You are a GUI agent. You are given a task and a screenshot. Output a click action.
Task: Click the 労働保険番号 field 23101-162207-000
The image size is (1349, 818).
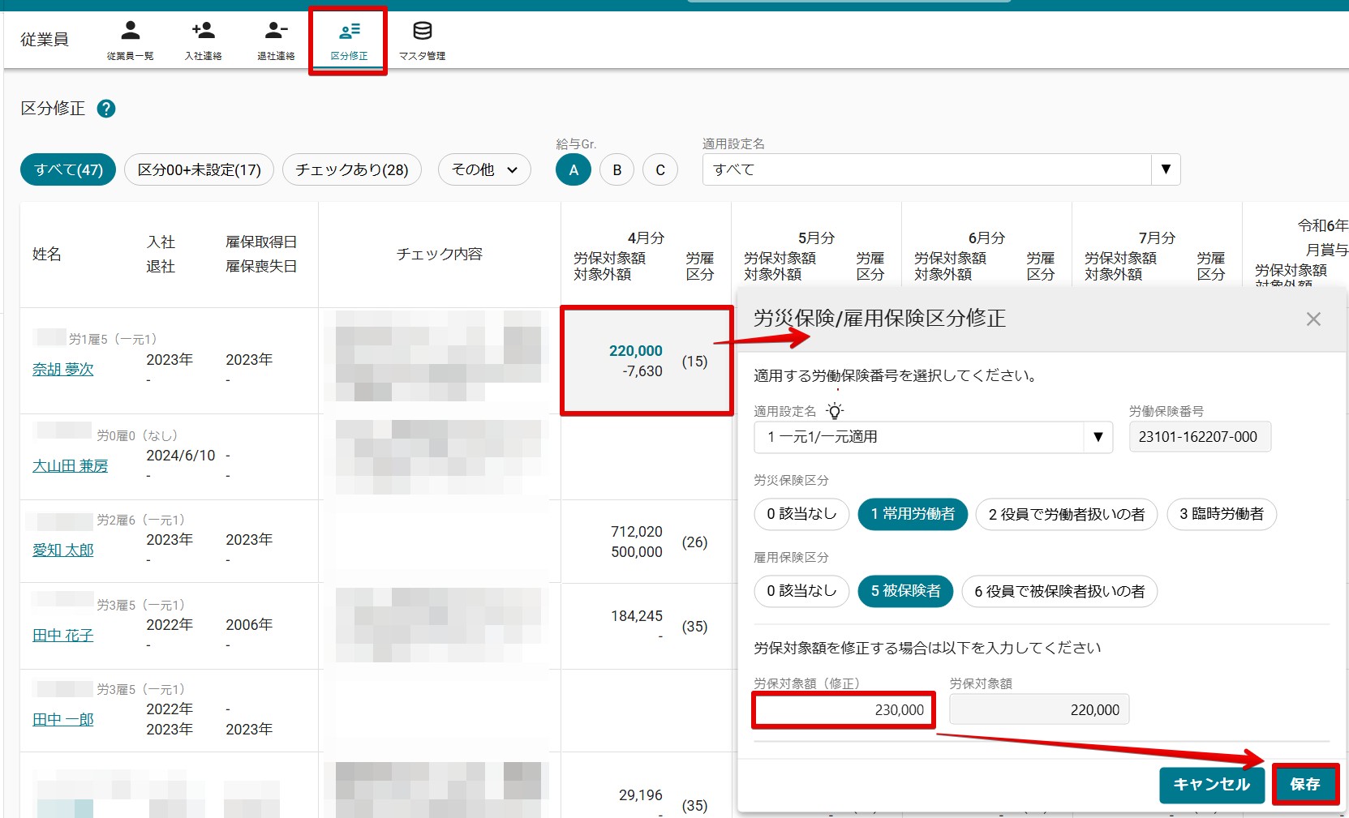click(1200, 437)
